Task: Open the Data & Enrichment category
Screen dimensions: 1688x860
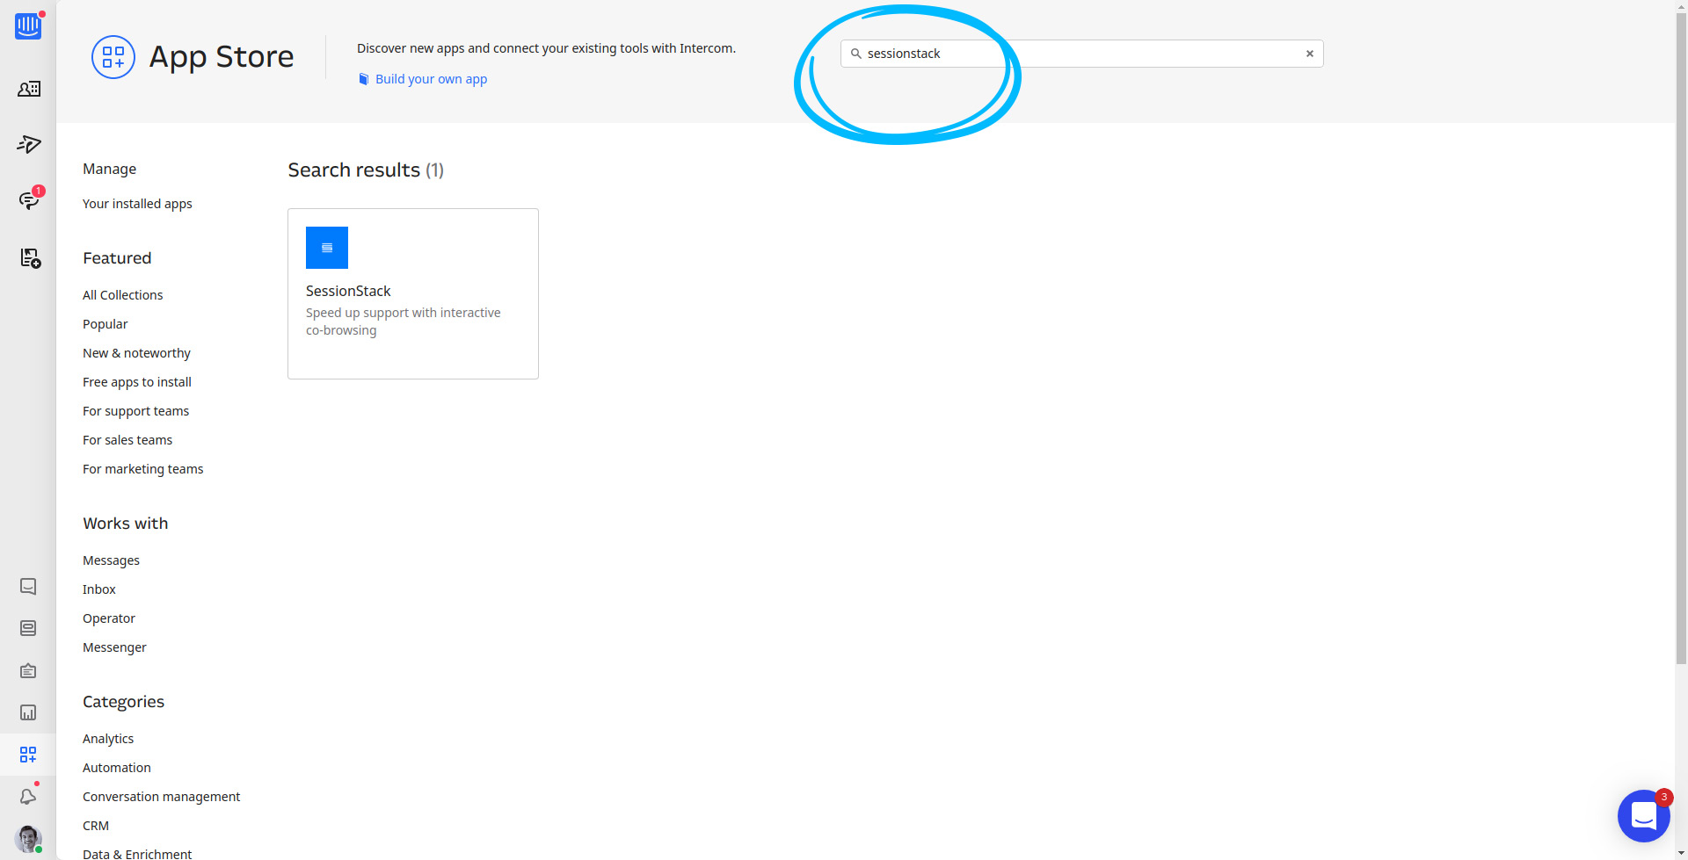Action: coord(137,854)
